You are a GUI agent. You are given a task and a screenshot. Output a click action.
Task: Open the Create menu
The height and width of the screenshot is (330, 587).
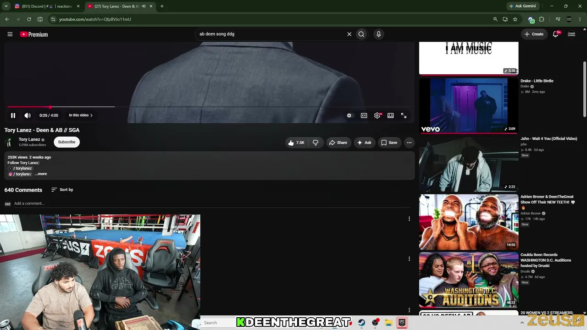(534, 34)
